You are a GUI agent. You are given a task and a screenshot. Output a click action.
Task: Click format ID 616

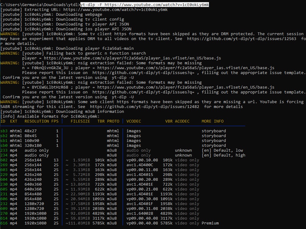[x=4, y=223]
